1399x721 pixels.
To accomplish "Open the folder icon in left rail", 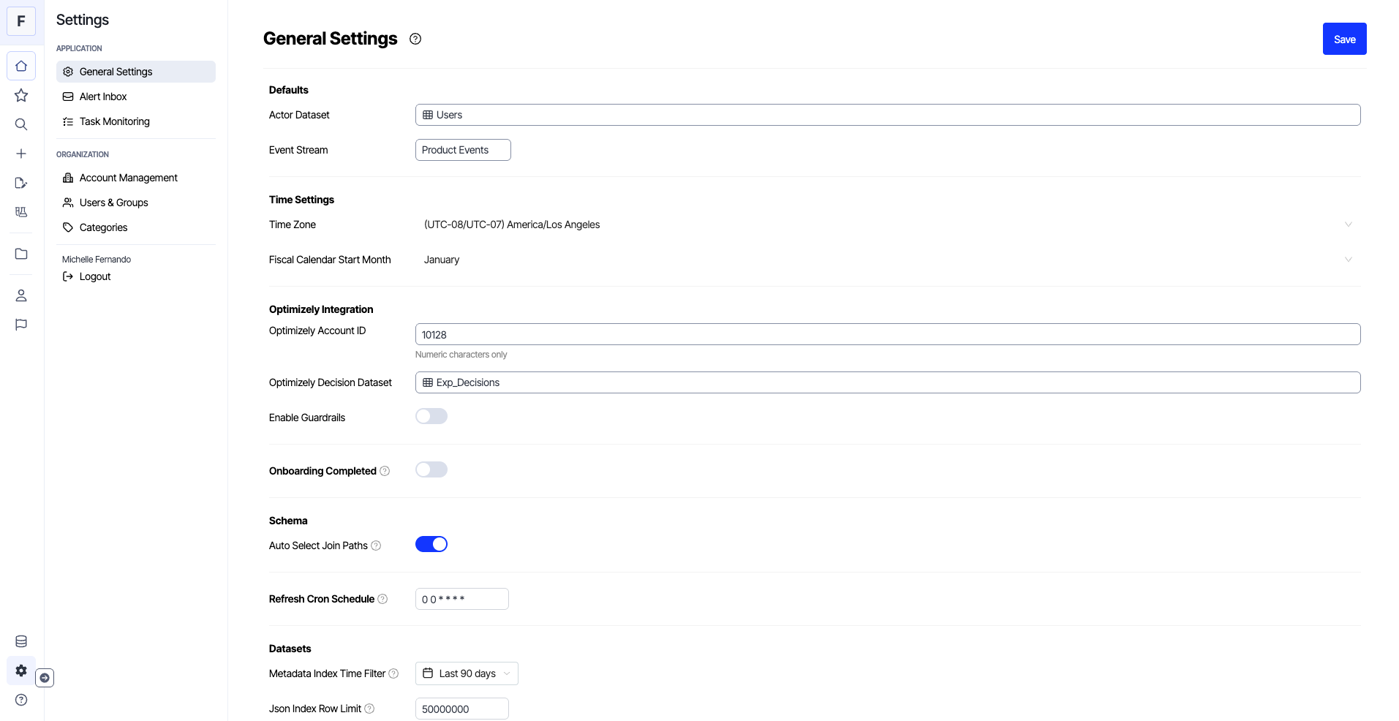I will (x=21, y=254).
